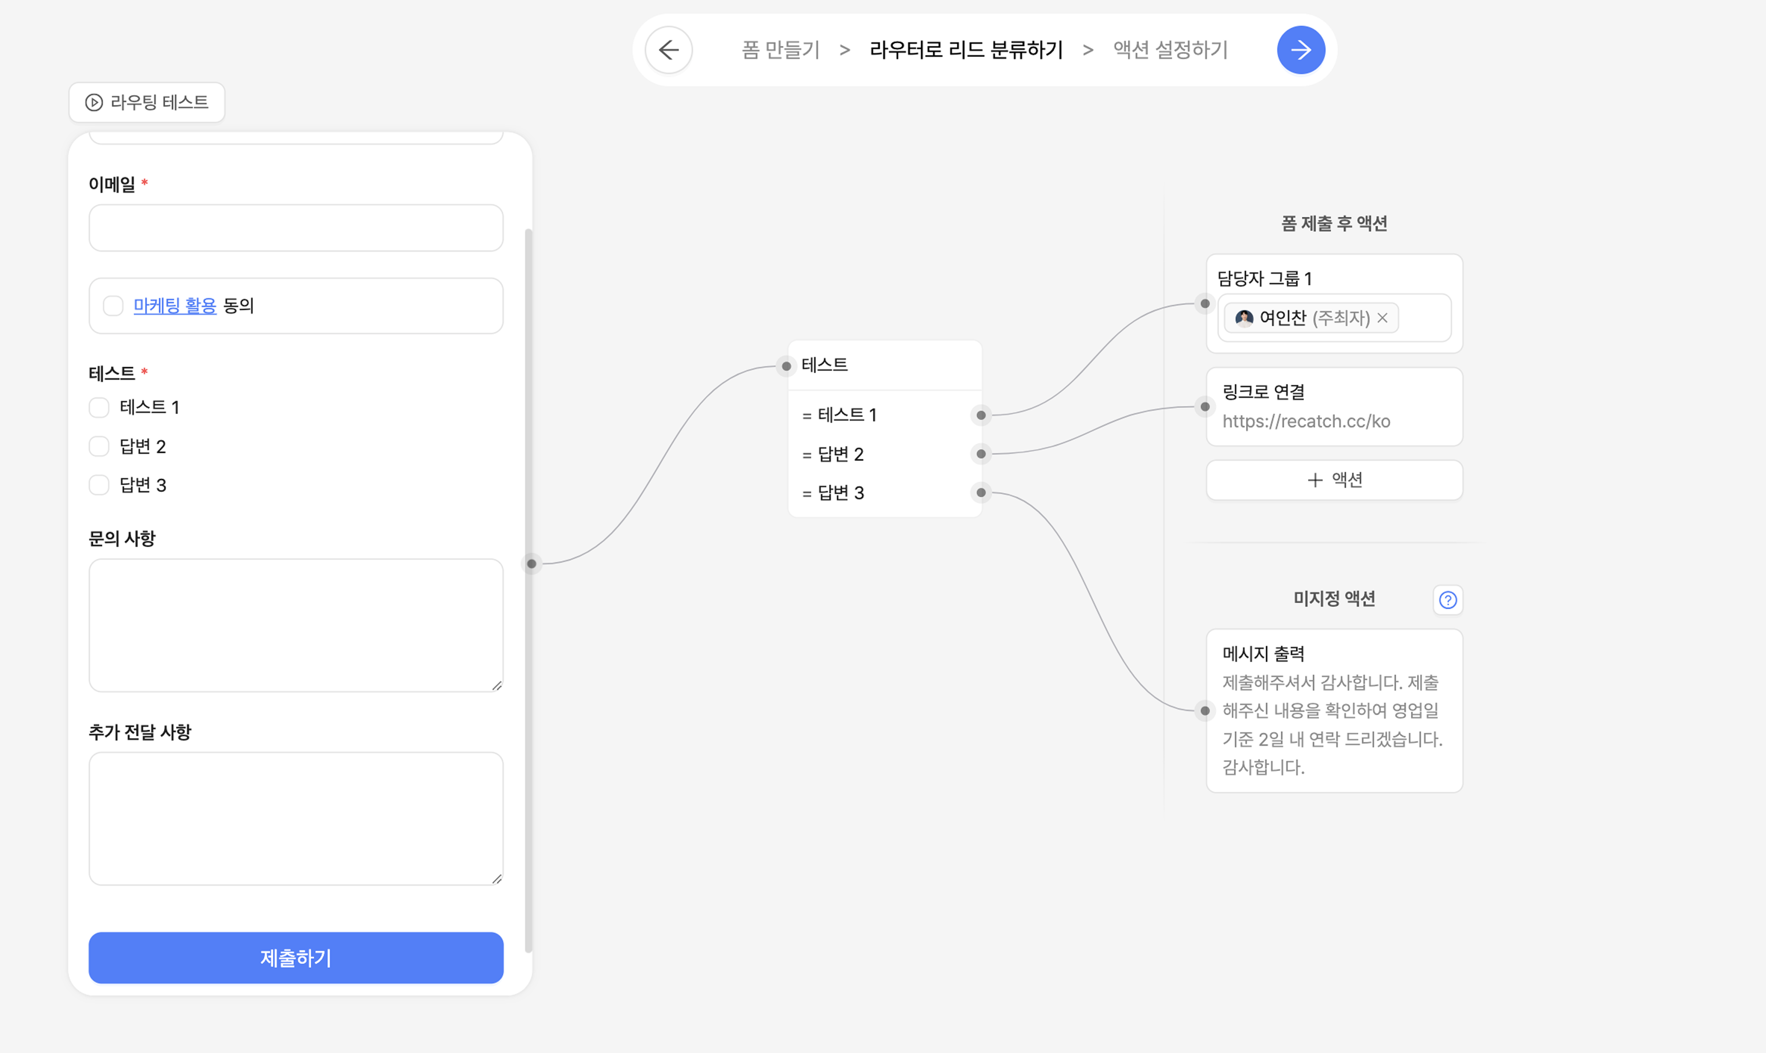Click the blue forward arrow button

pyautogui.click(x=1300, y=49)
